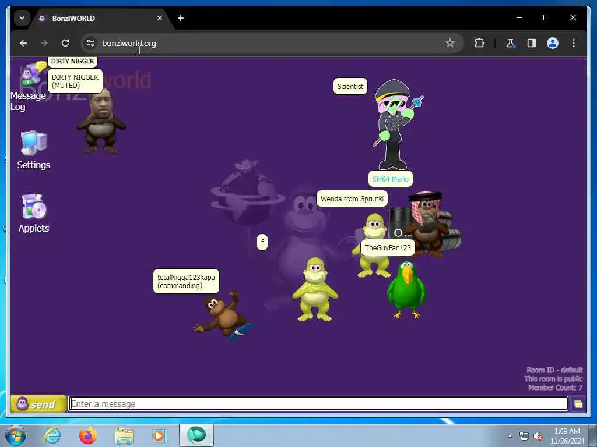The image size is (597, 447).
Task: Open the Settings desktop icon
Action: 33,143
